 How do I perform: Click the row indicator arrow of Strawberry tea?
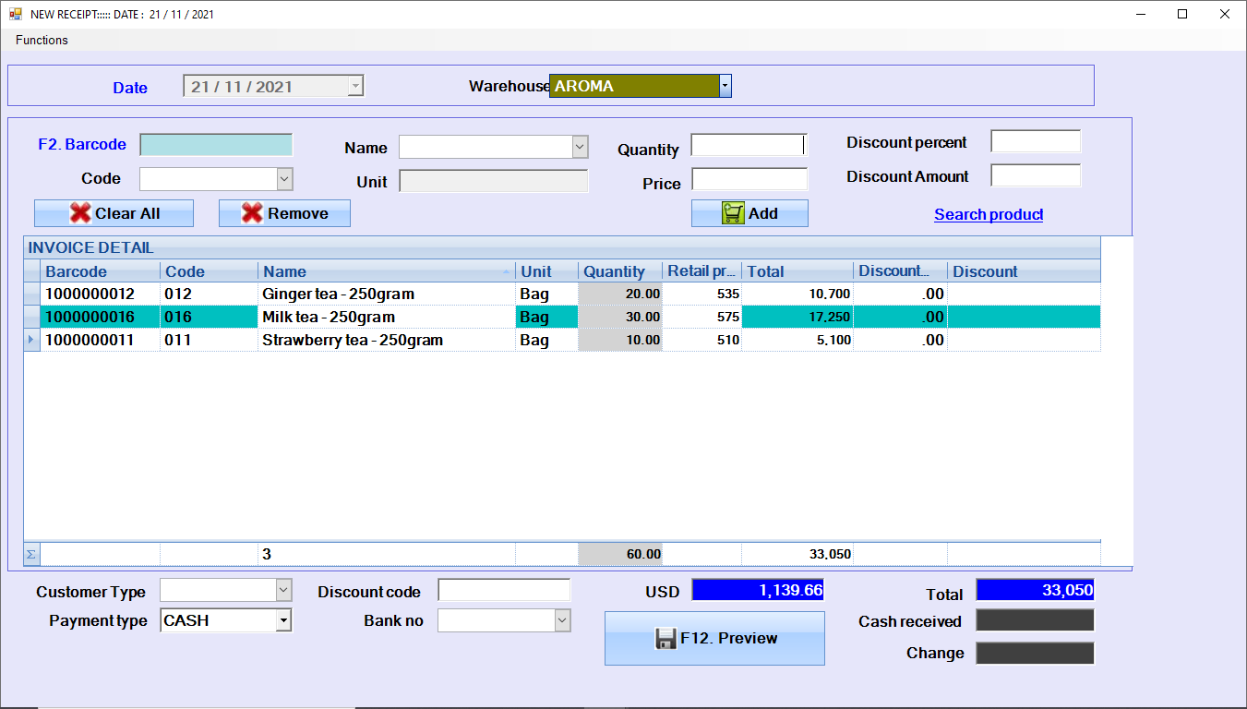click(32, 340)
